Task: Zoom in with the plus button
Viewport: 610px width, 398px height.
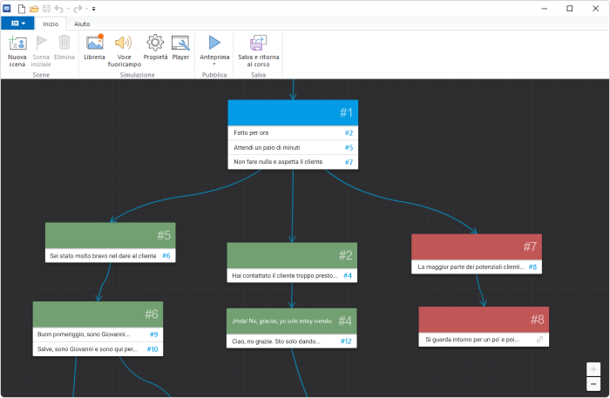Action: point(593,369)
